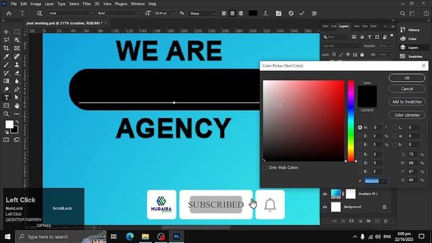This screenshot has width=432, height=243.
Task: Open the File menu
Action: [x=13, y=4]
